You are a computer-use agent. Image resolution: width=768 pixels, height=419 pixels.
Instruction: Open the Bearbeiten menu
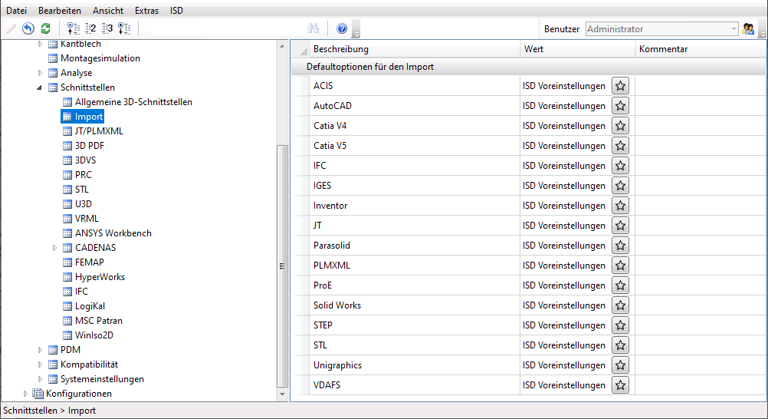(x=60, y=10)
